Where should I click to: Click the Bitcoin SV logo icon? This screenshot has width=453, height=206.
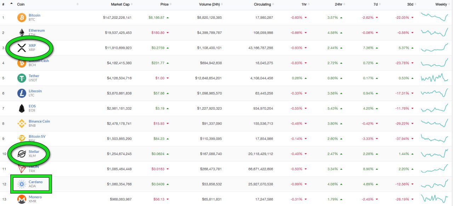click(x=22, y=138)
